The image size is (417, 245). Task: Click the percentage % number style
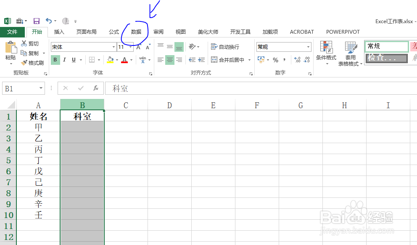click(x=275, y=60)
